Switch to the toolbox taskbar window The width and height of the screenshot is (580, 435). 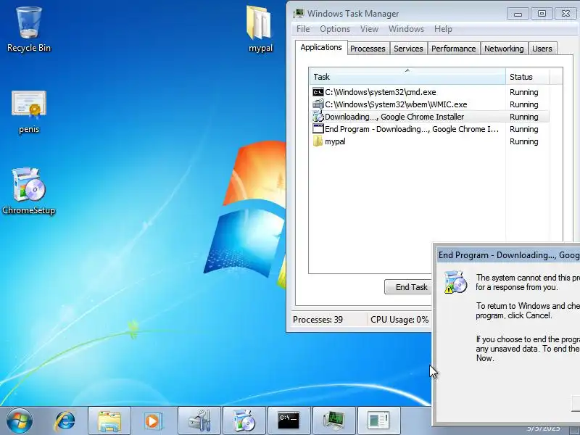(x=199, y=420)
